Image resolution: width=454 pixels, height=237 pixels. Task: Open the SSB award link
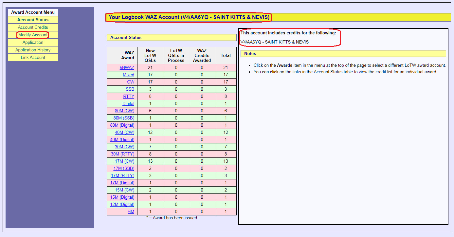pos(130,89)
